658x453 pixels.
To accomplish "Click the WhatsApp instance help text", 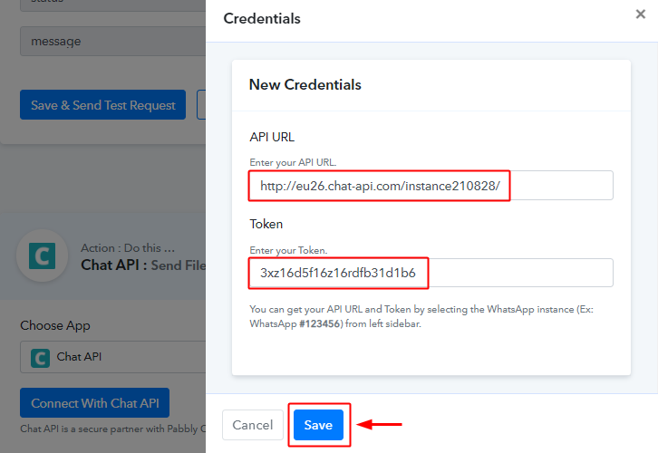I will point(421,316).
